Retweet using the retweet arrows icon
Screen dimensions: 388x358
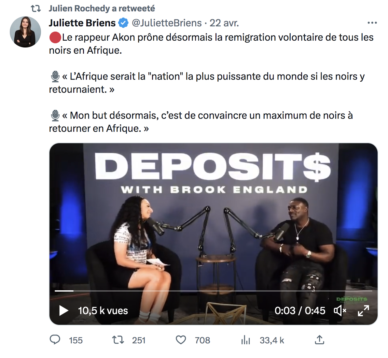pyautogui.click(x=118, y=340)
